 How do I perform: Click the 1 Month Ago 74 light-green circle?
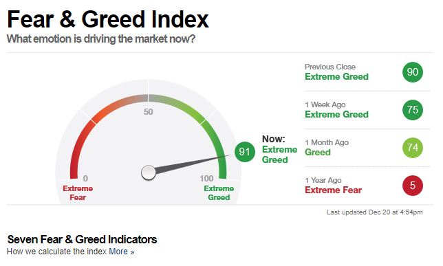413,148
